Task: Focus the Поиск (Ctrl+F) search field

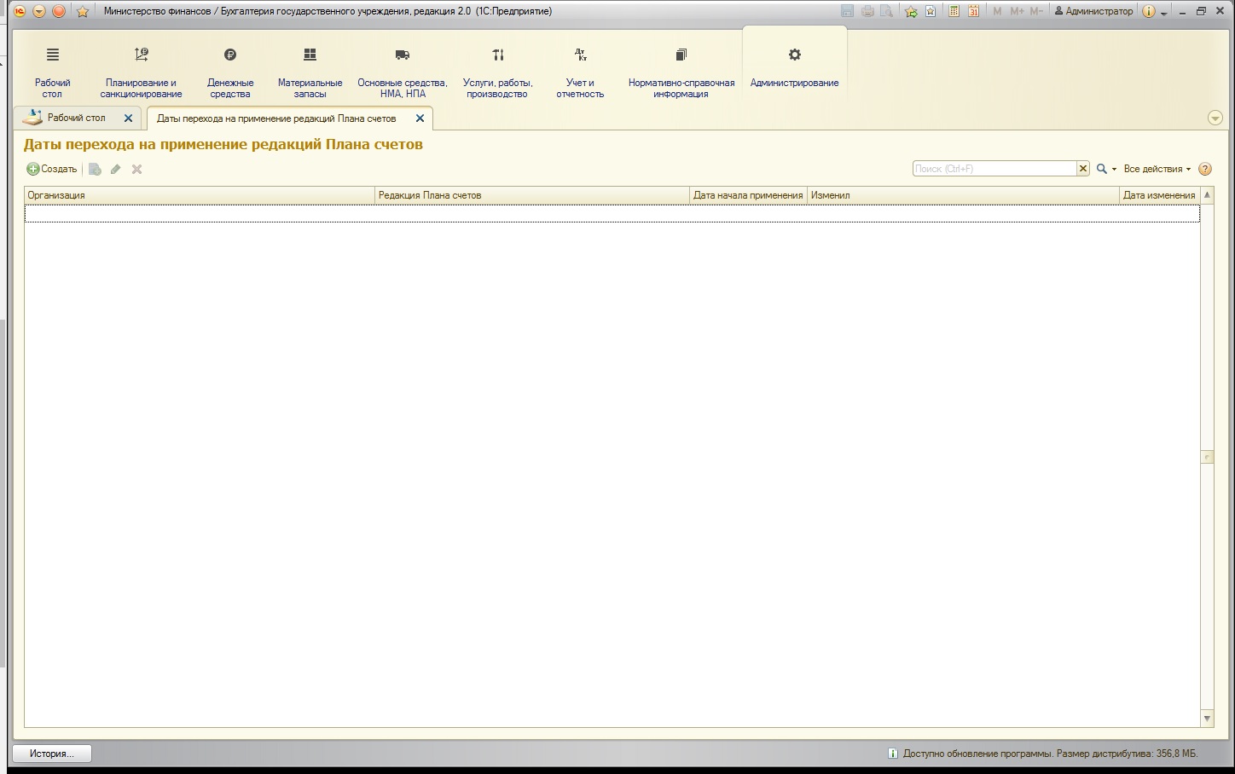Action: [x=994, y=169]
